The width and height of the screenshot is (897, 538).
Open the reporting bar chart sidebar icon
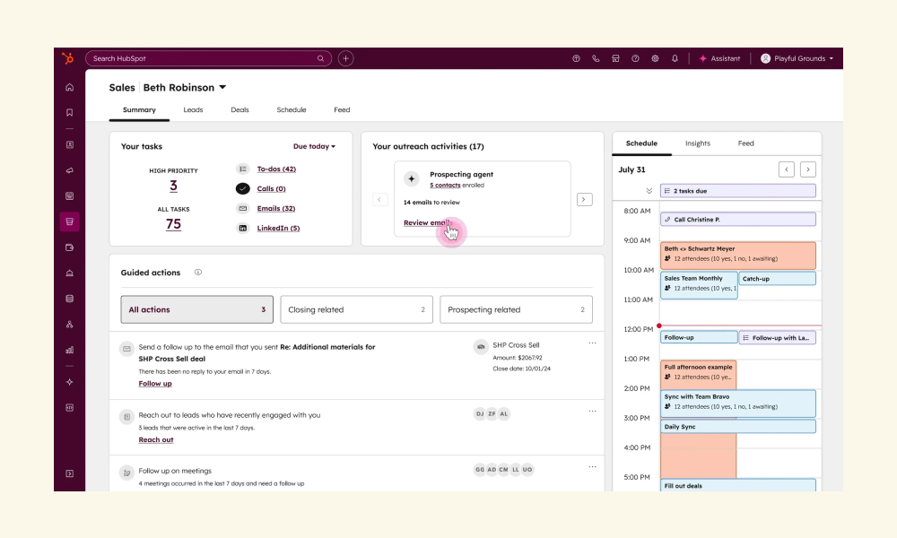pos(69,350)
